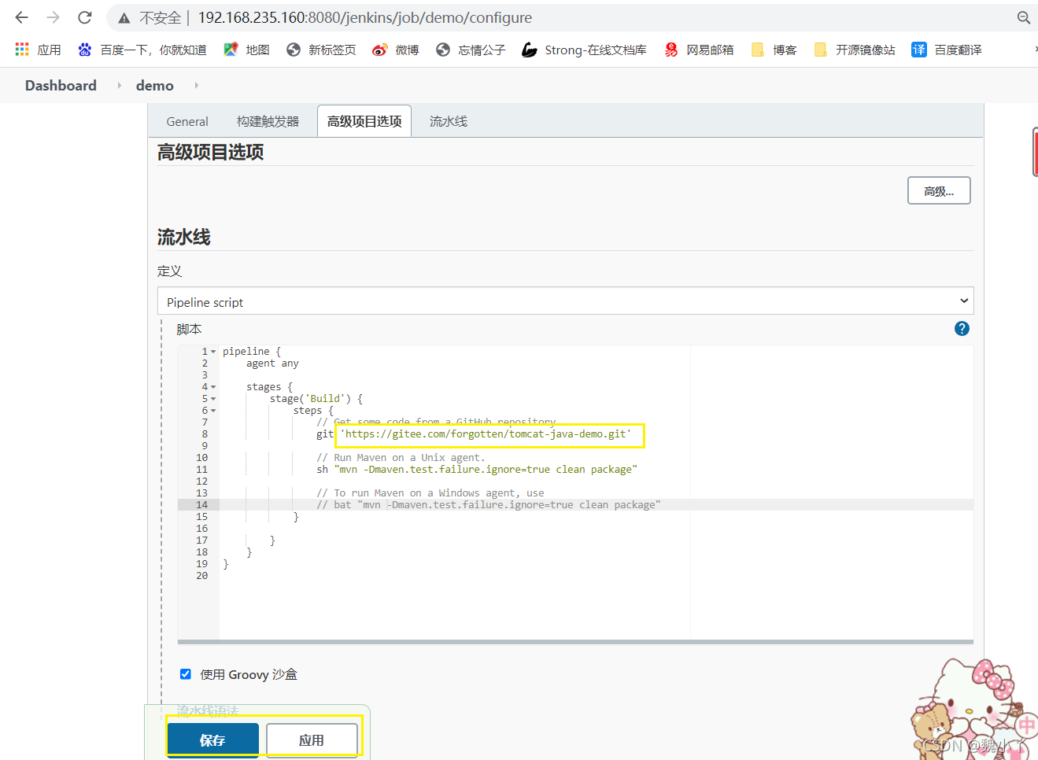
Task: Collapse the pipeline block fold arrow
Action: pyautogui.click(x=213, y=352)
